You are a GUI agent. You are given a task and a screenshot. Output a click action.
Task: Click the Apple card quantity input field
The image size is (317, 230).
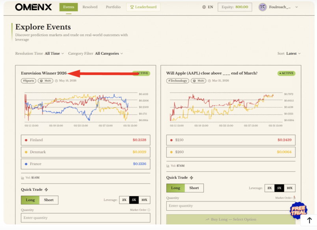(x=231, y=206)
